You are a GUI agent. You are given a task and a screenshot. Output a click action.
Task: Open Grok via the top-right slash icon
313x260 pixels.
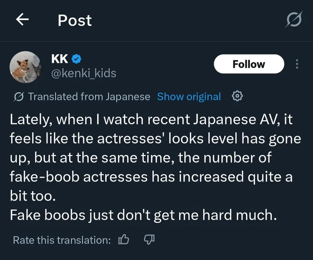coord(294,20)
